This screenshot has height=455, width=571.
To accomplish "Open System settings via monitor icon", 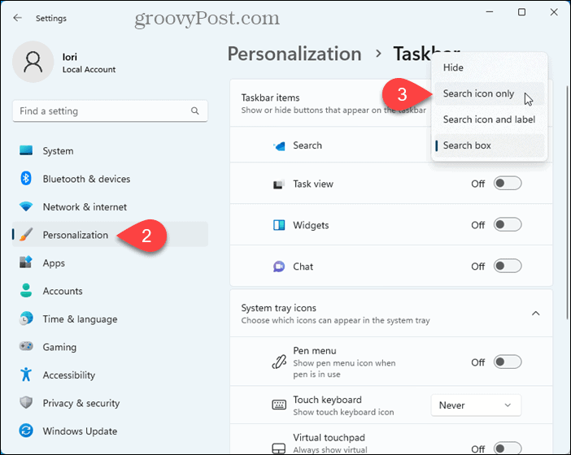I will pos(26,151).
